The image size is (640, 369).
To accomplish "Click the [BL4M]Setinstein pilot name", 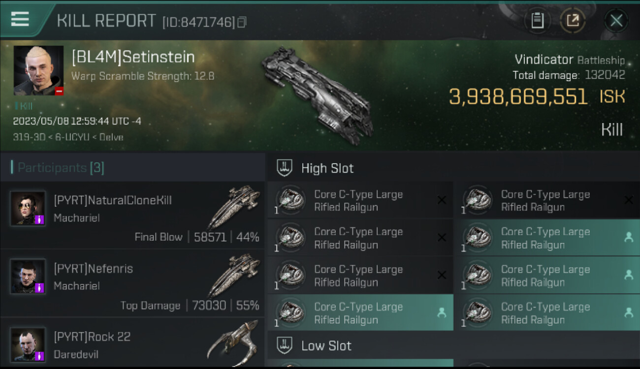I will 133,57.
